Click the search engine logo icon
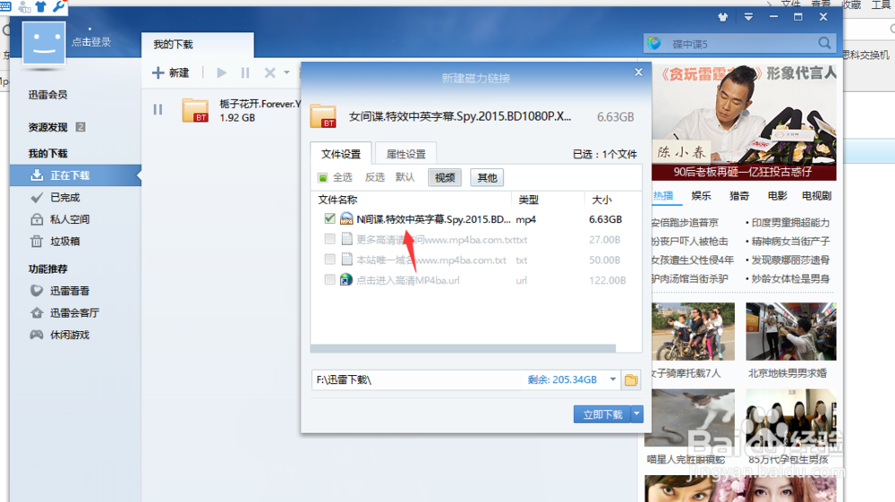Viewport: 895px width, 502px height. (x=655, y=43)
